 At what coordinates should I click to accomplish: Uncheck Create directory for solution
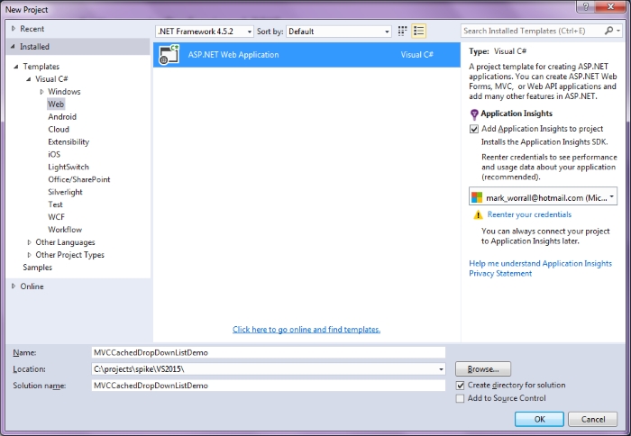pos(460,386)
